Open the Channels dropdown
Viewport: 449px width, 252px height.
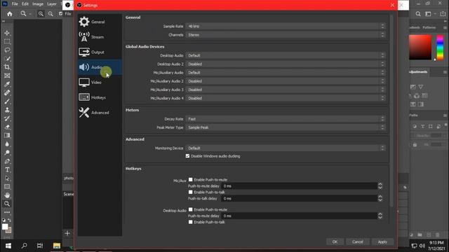[286, 35]
